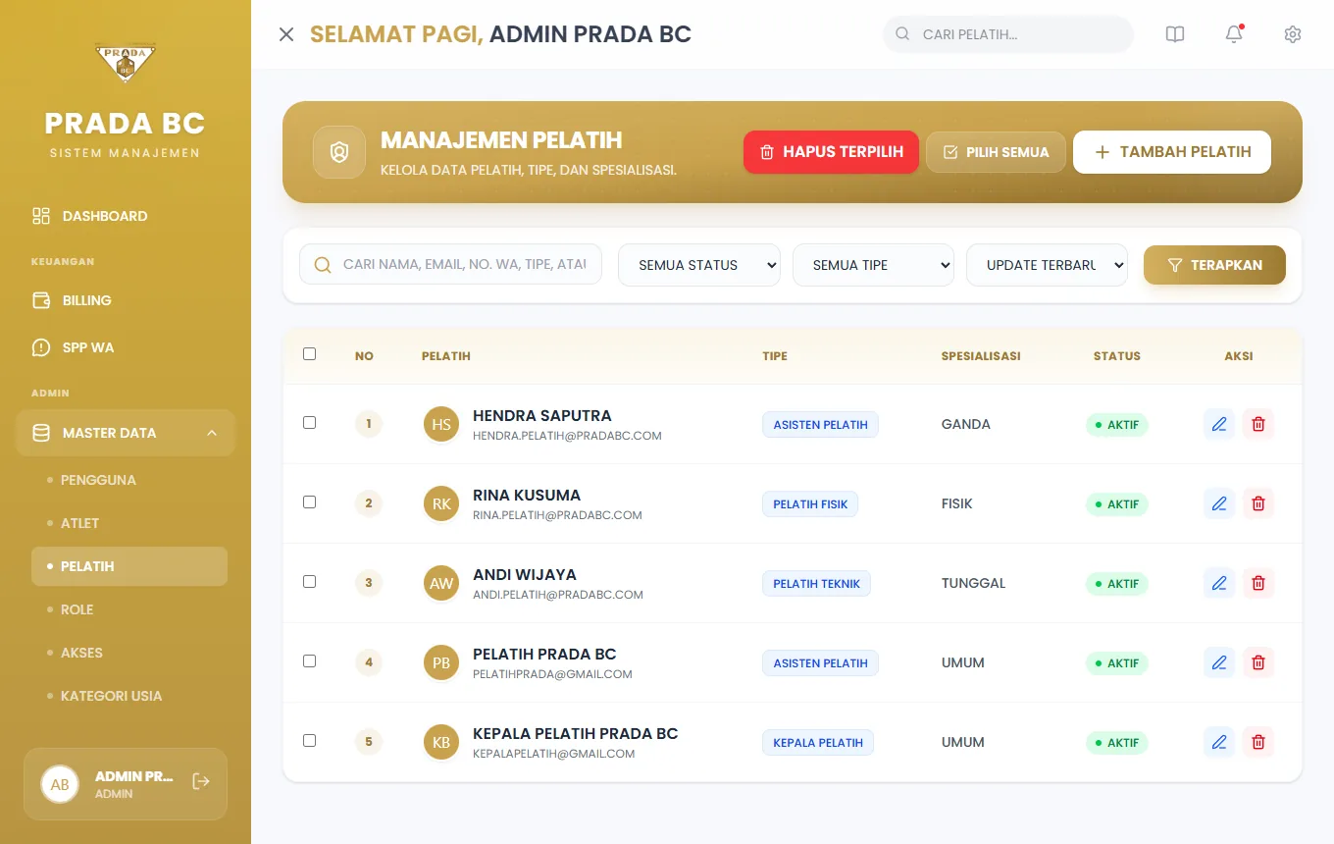Edit Kepala Pelatih Prada BC pencil icon
This screenshot has width=1334, height=844.
(1219, 742)
